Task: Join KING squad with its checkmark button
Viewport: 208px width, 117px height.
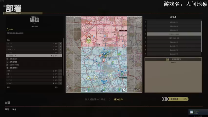Action: (60, 77)
